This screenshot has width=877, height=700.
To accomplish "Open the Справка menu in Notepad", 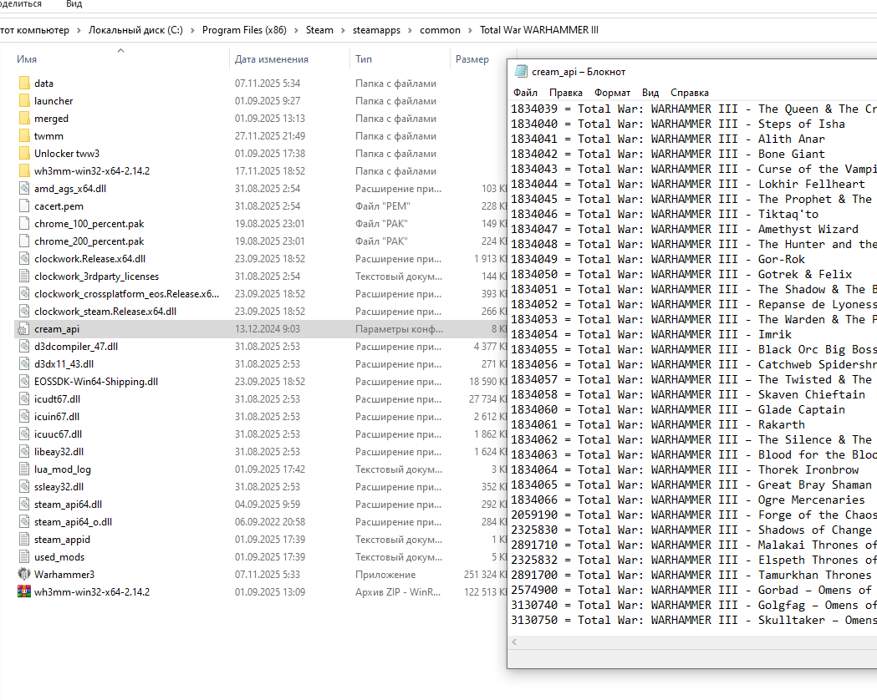I will click(x=689, y=93).
